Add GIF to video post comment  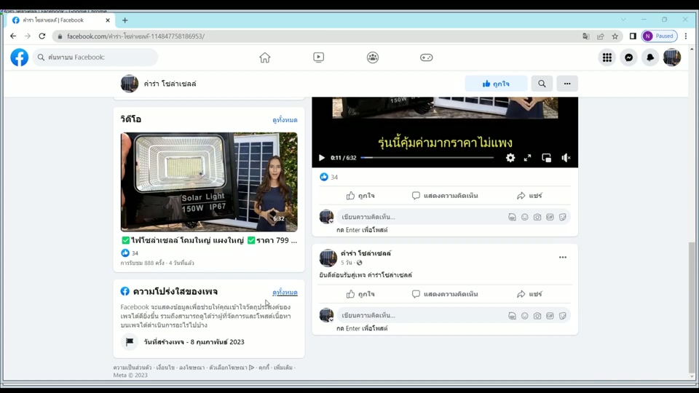point(550,217)
